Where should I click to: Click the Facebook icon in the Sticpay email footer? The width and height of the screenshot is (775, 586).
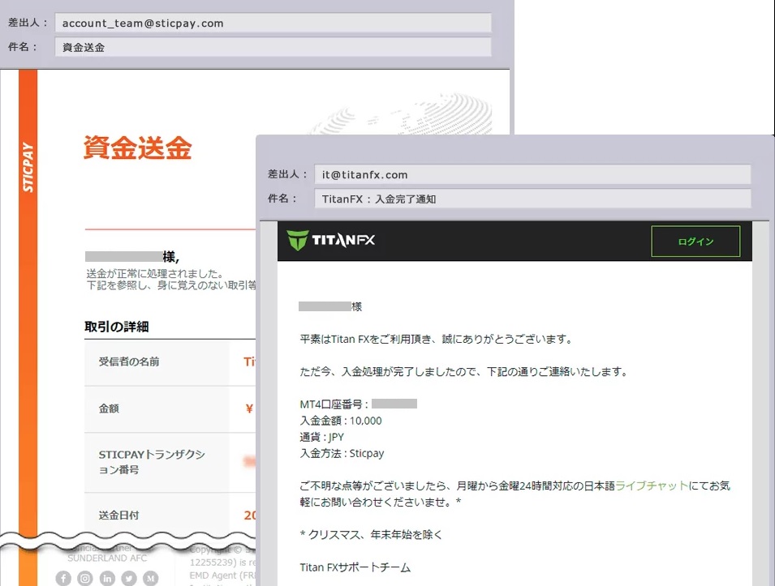click(x=63, y=578)
